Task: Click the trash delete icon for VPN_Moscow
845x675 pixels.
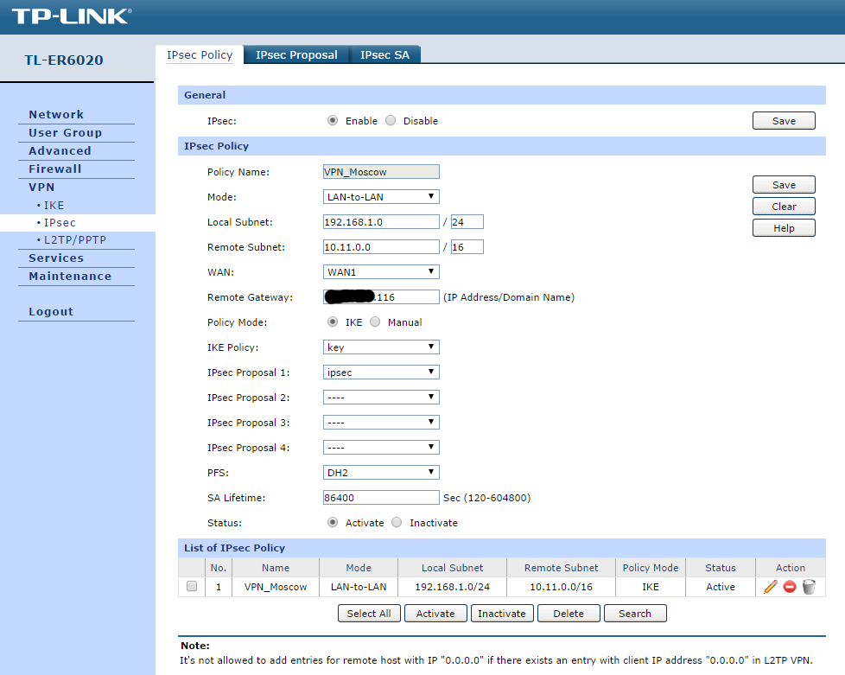Action: (x=809, y=587)
